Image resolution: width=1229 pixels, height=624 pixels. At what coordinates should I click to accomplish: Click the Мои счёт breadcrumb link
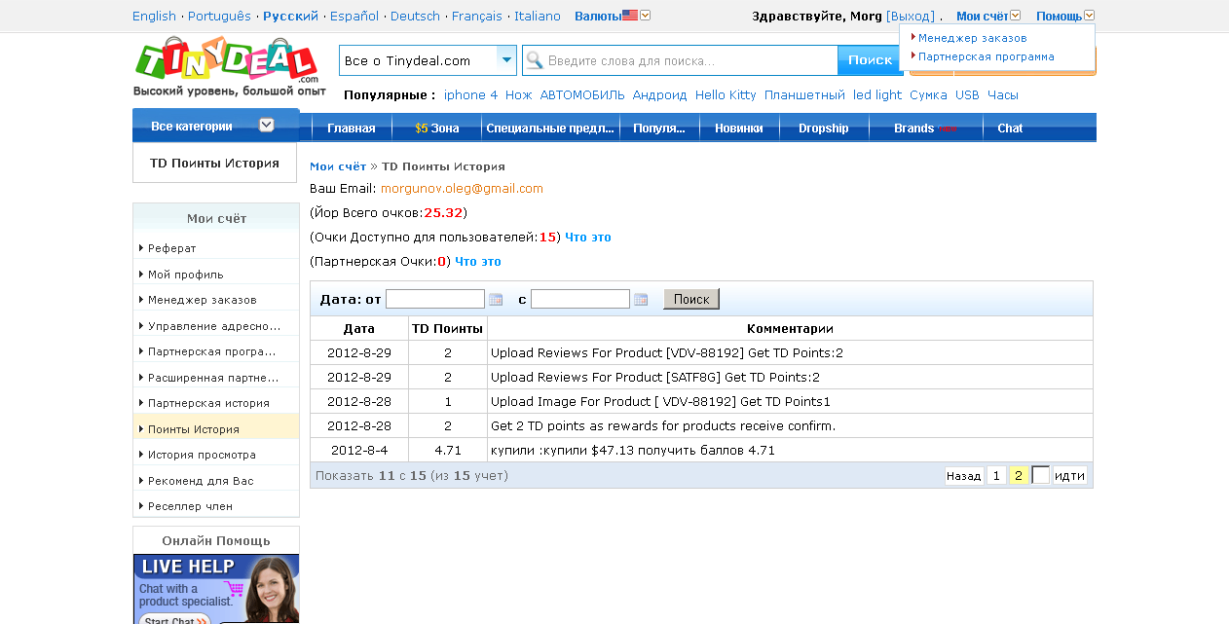pyautogui.click(x=338, y=166)
